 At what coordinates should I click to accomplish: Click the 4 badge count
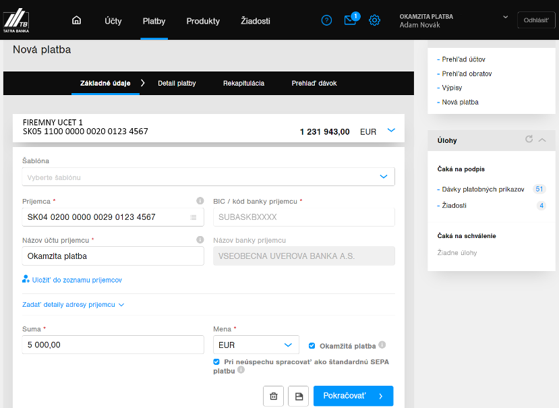[541, 206]
